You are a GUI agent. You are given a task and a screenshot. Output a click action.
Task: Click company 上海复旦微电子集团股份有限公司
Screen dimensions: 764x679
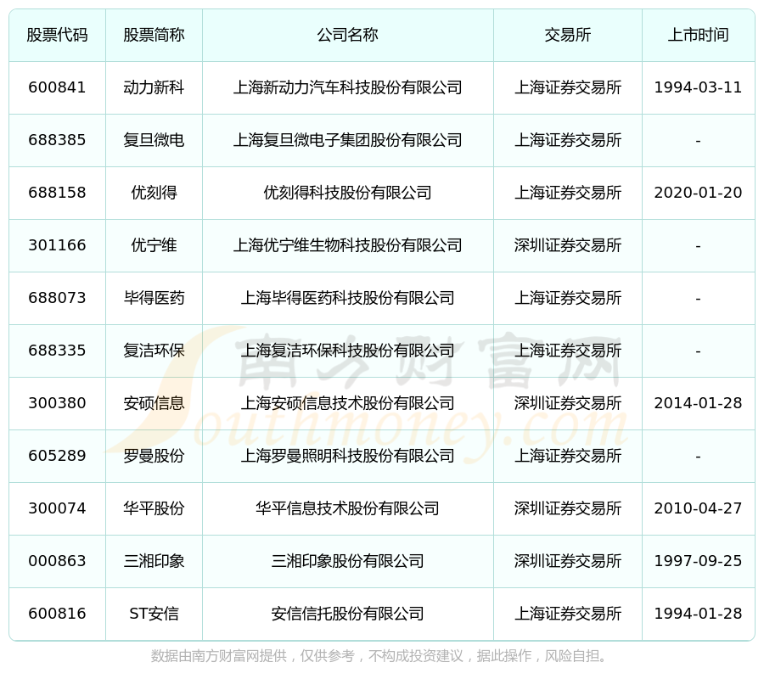[347, 140]
